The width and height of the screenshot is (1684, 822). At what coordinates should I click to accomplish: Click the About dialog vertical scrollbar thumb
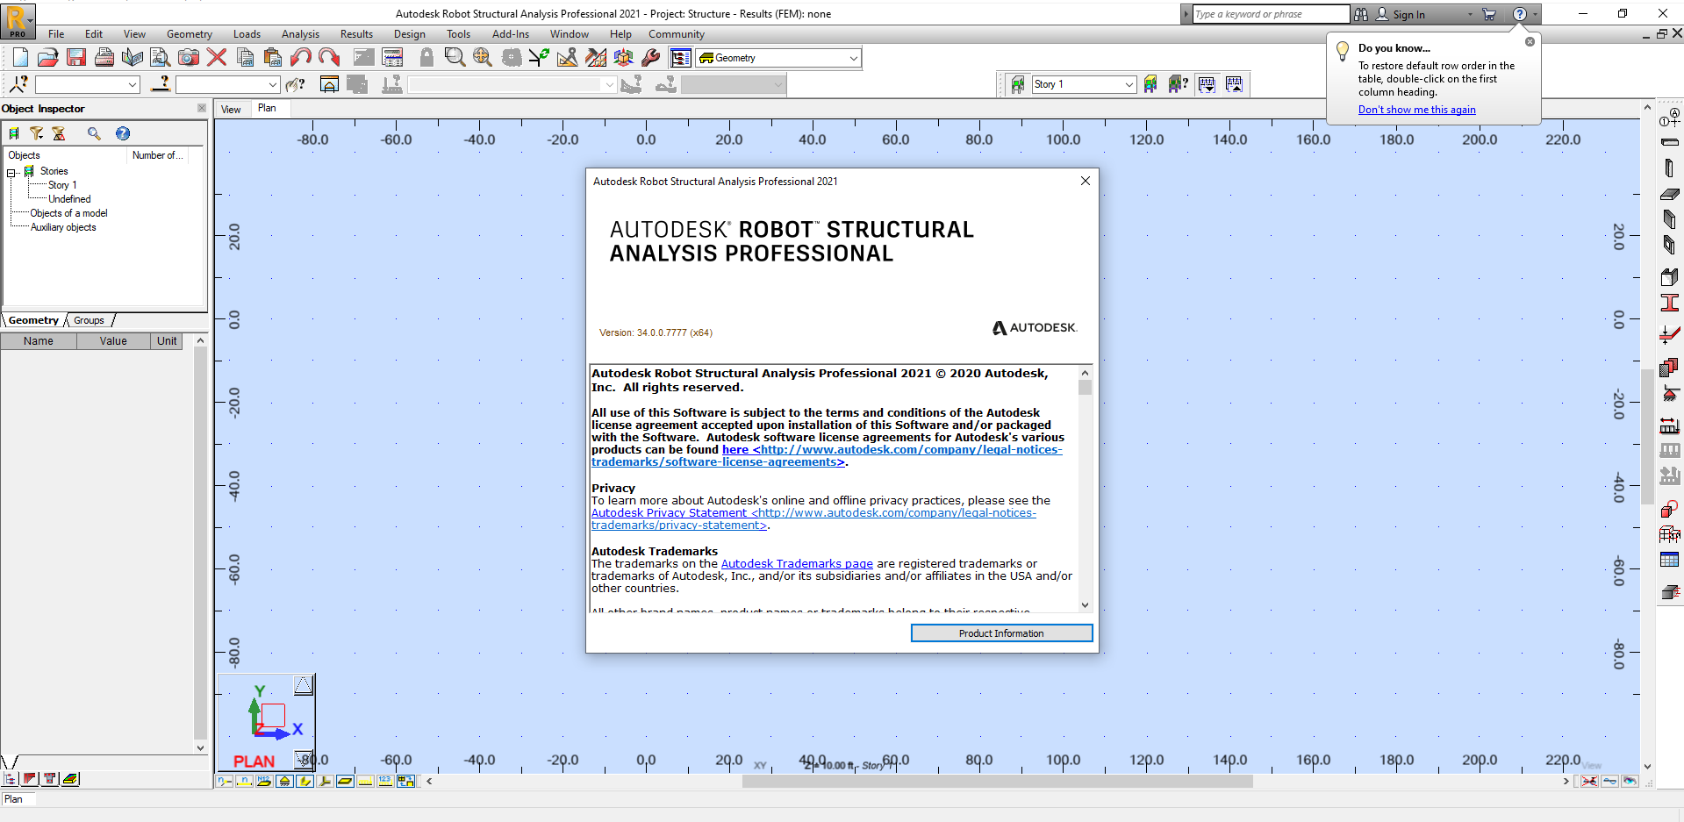pyautogui.click(x=1085, y=387)
